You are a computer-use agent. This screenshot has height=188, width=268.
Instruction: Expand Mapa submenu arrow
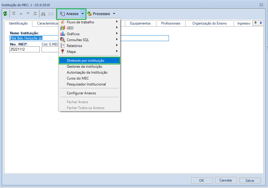coord(117,51)
